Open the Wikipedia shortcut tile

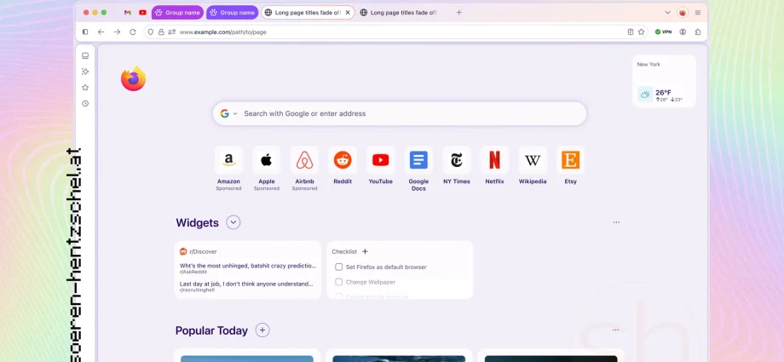pyautogui.click(x=533, y=165)
